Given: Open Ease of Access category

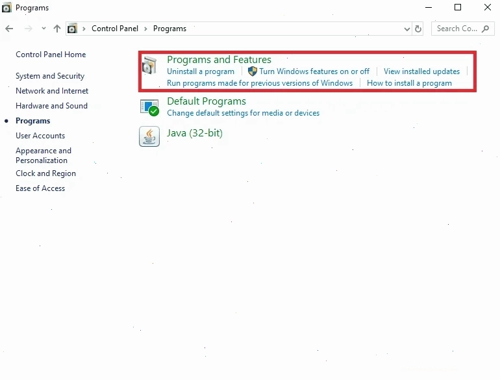Looking at the screenshot, I should coord(40,188).
